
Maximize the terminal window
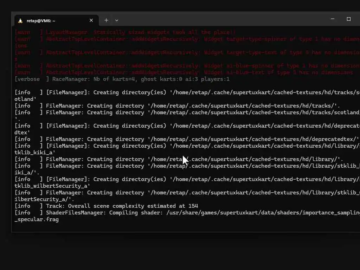point(348,19)
